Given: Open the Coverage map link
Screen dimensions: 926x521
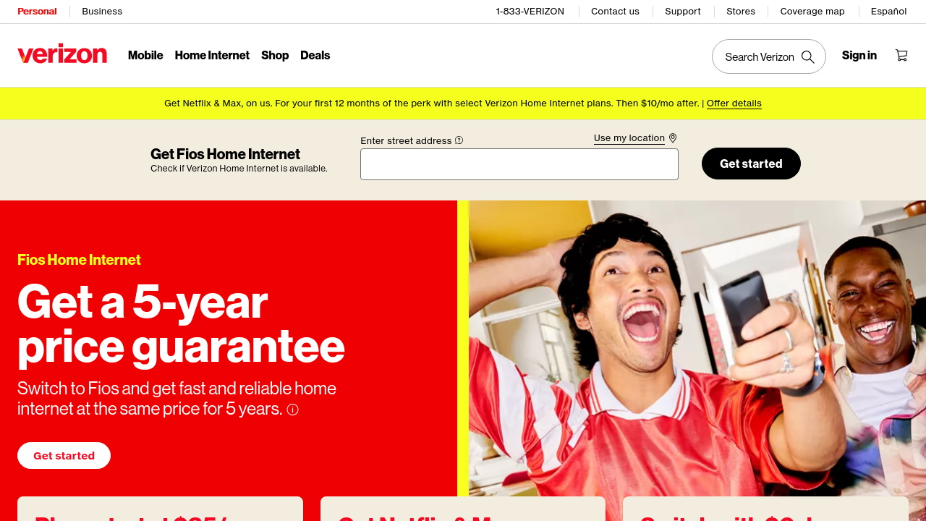Looking at the screenshot, I should tap(812, 12).
